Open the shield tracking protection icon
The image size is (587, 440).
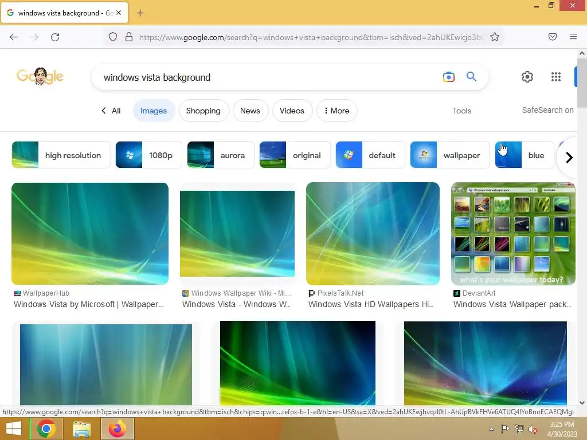pyautogui.click(x=113, y=37)
